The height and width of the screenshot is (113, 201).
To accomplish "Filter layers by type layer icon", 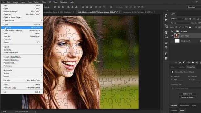I will (194, 19).
